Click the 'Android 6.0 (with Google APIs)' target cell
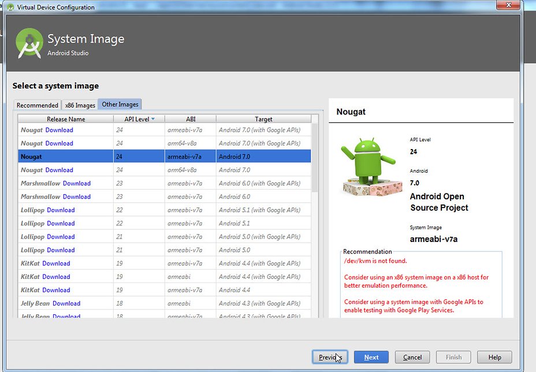 click(263, 183)
